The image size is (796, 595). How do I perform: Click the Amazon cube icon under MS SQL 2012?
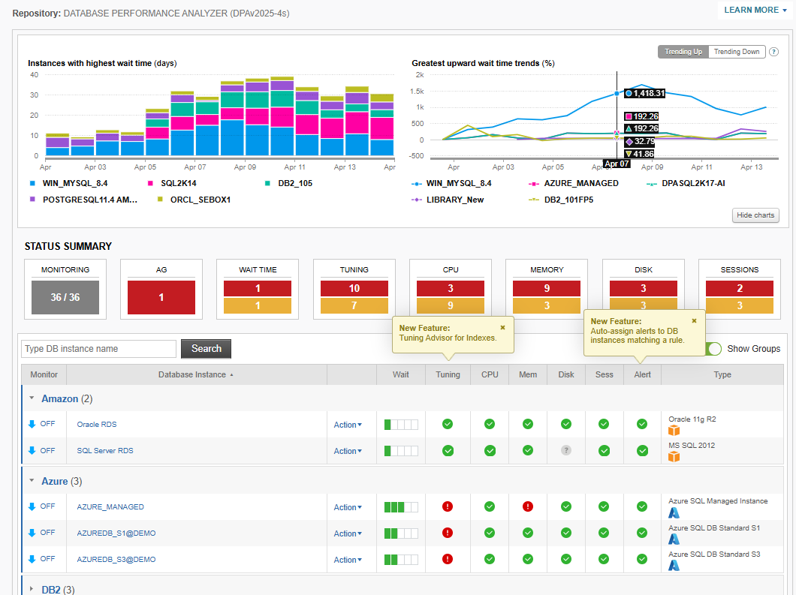pyautogui.click(x=674, y=457)
